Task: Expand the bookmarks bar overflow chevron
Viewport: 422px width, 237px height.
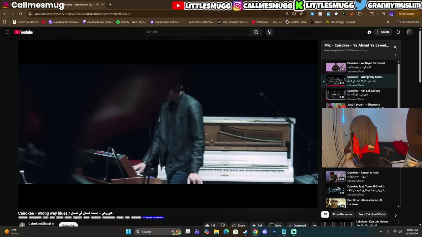Action: (x=388, y=22)
